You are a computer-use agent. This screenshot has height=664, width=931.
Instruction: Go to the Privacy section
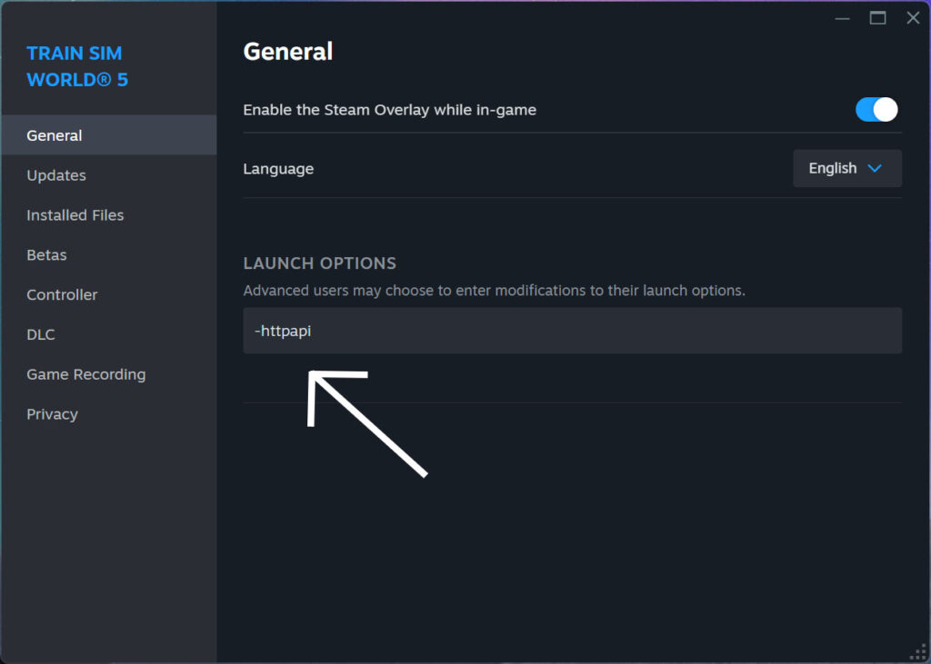(109, 413)
